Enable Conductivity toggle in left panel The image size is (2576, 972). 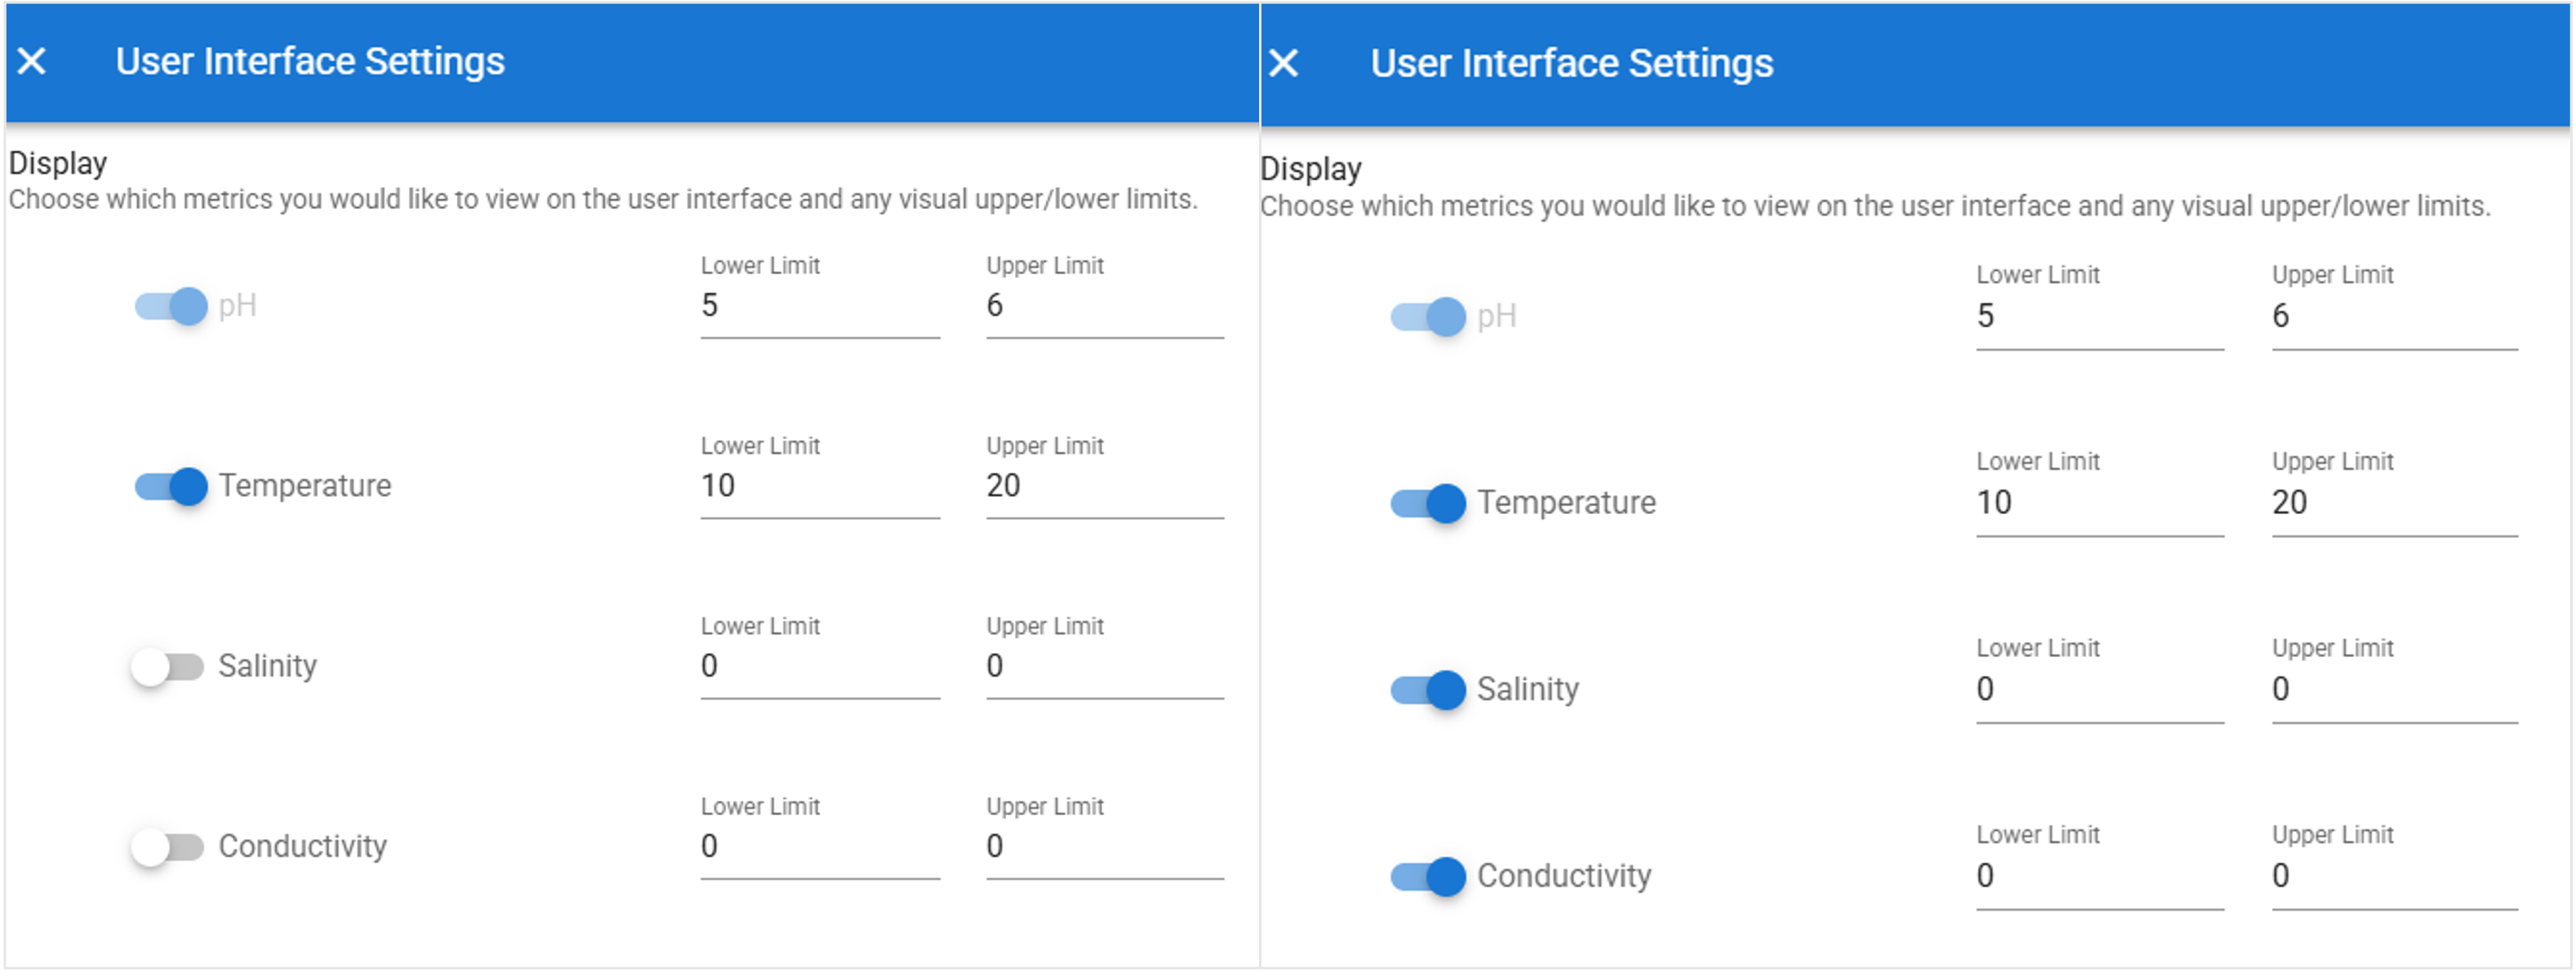(x=168, y=847)
